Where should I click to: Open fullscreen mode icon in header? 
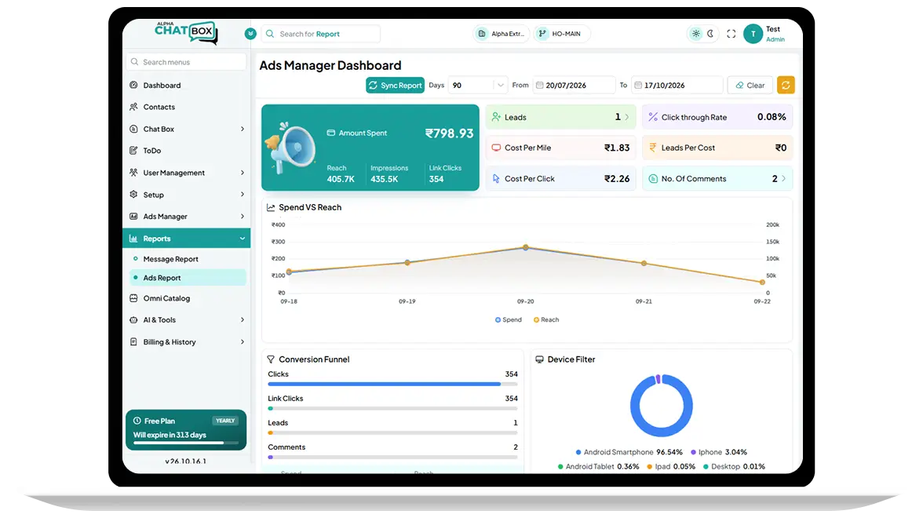click(731, 35)
